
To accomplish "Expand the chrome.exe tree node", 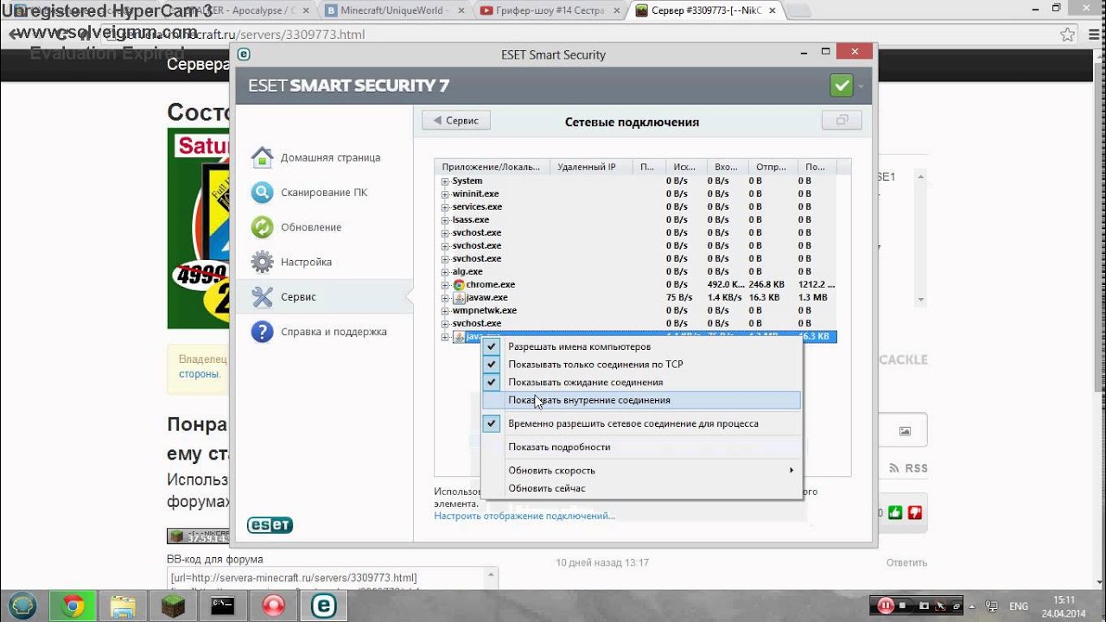I will (x=446, y=285).
